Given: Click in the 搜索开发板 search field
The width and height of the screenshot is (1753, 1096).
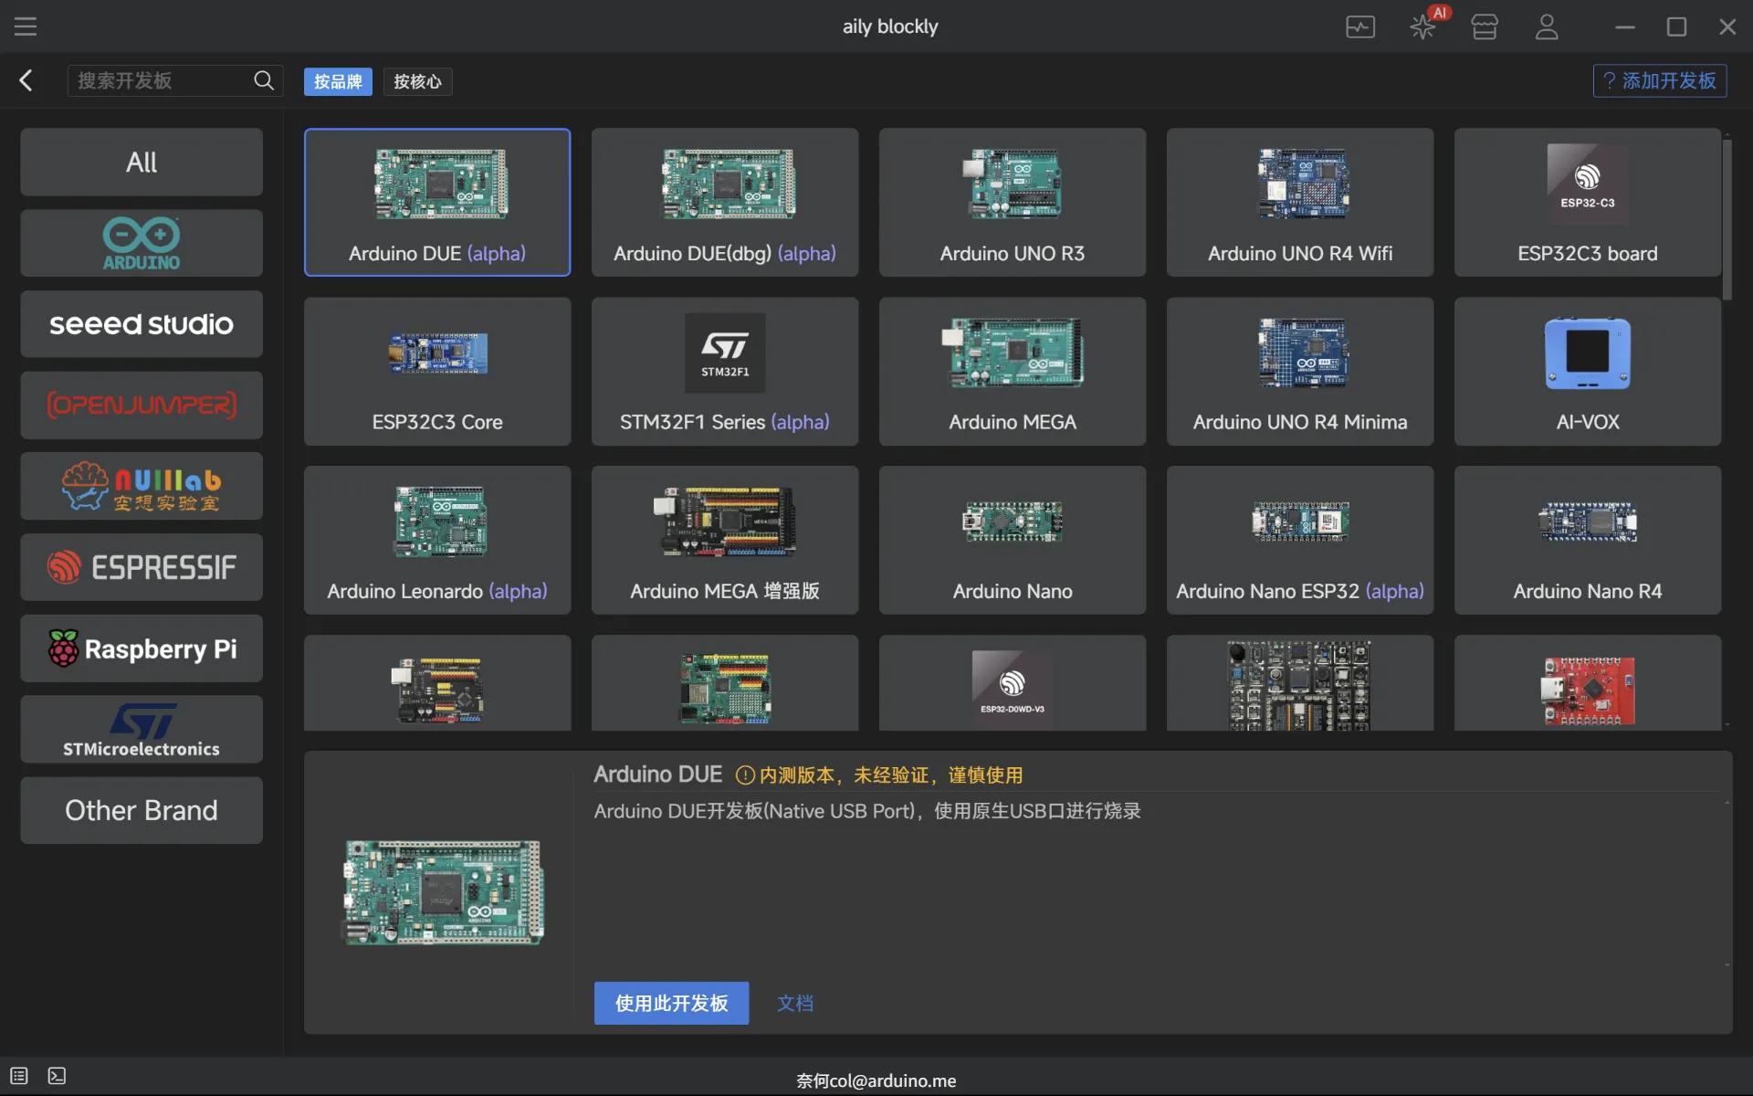Looking at the screenshot, I should (160, 80).
